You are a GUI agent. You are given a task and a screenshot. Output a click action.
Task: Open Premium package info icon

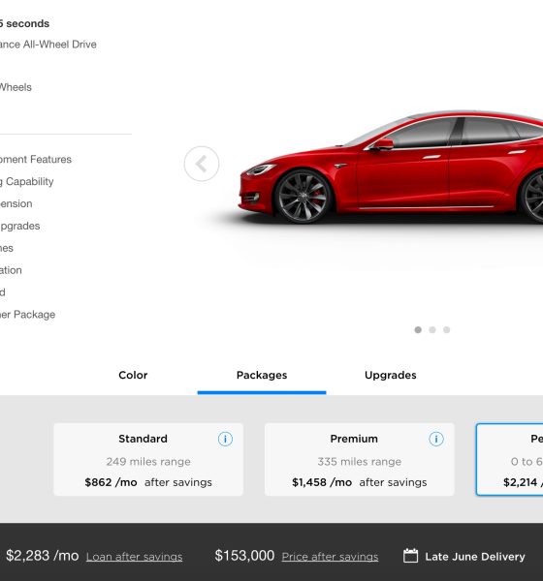tap(436, 439)
